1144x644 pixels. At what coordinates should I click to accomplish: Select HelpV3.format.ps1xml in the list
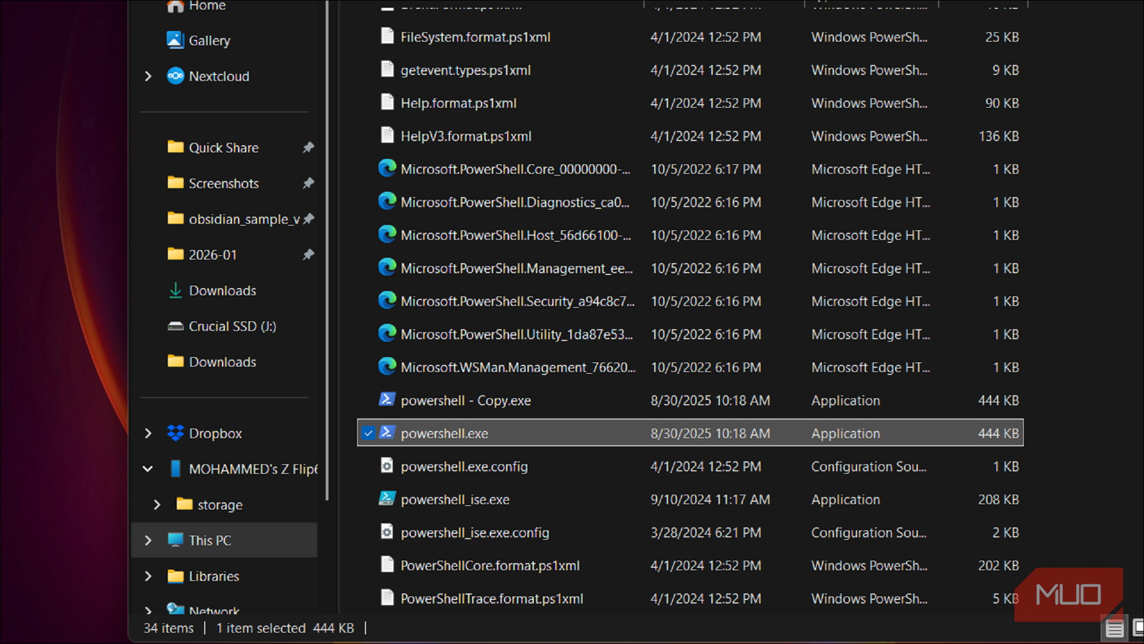690,136
